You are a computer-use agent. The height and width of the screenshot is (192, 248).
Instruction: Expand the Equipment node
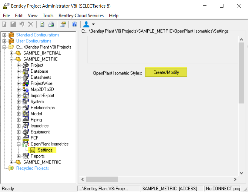tap(19, 132)
